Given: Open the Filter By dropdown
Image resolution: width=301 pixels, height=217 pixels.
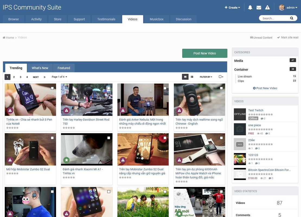Looking at the screenshot, I should tap(206, 77).
